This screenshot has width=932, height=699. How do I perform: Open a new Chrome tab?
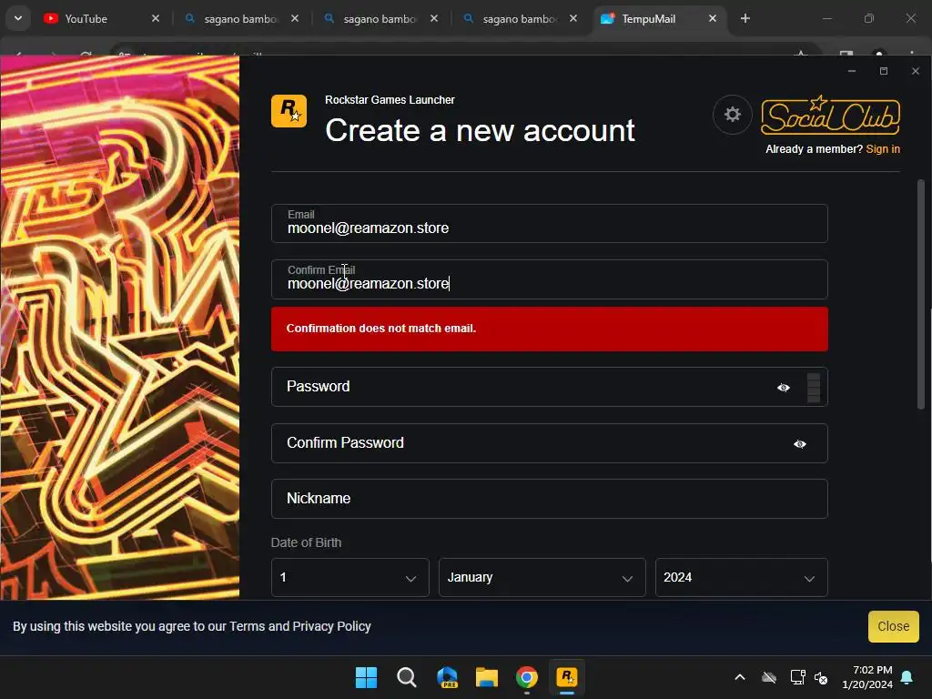coord(745,18)
